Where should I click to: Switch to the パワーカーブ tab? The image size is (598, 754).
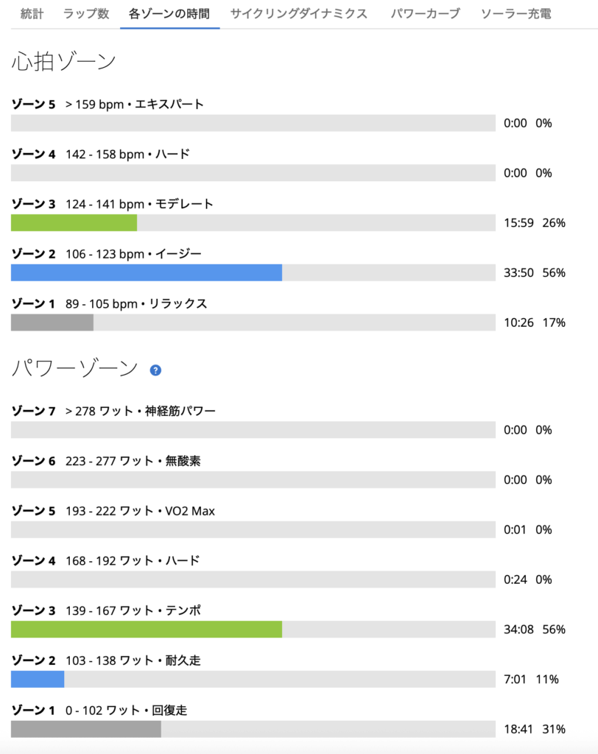pyautogui.click(x=425, y=13)
